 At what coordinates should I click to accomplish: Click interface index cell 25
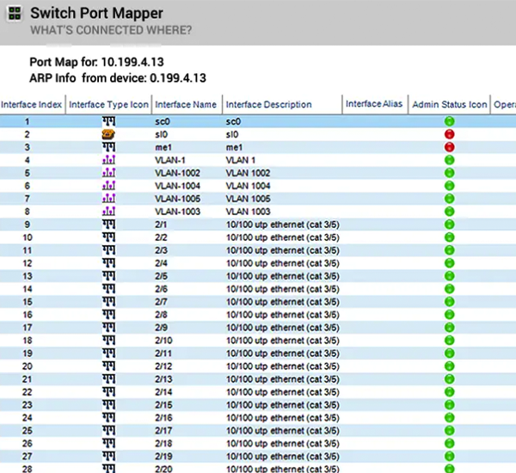tap(28, 431)
